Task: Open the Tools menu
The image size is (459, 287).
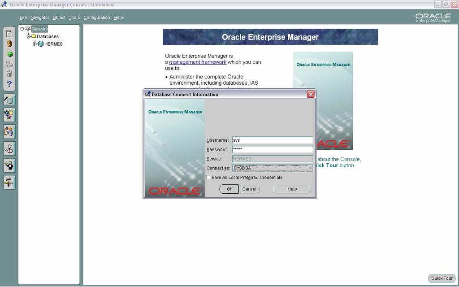Action: (x=74, y=17)
